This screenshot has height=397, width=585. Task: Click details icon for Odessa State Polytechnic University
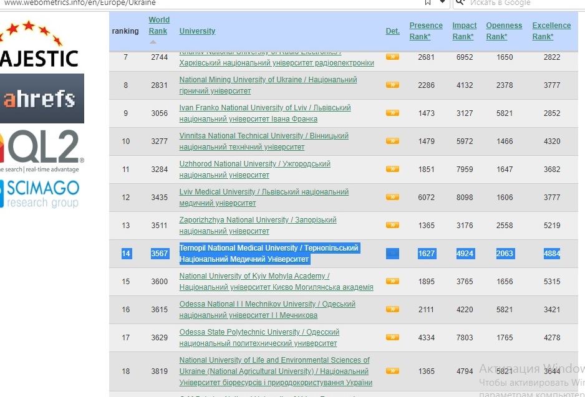click(x=392, y=337)
